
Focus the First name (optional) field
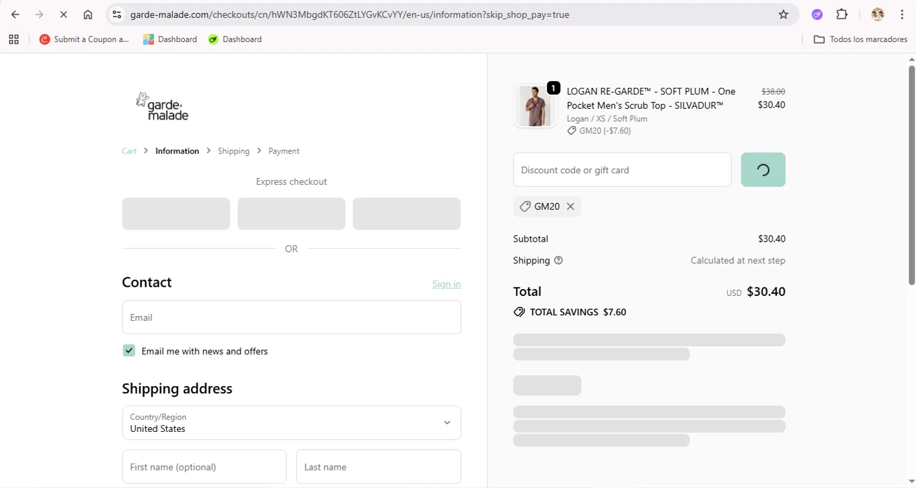click(x=205, y=467)
